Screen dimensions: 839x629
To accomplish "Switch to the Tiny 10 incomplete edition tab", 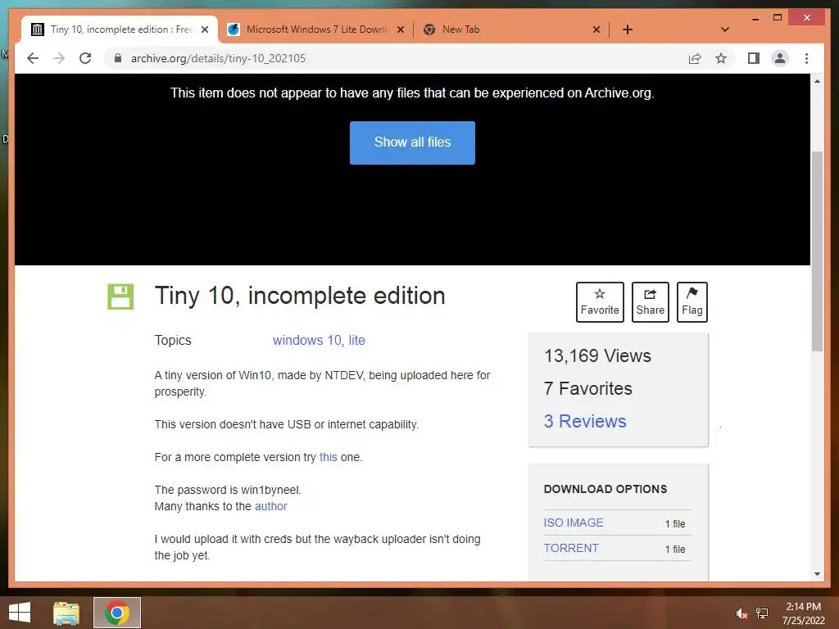I will [120, 29].
